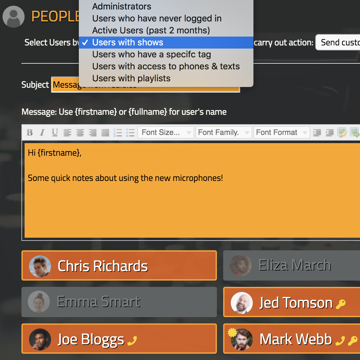Image resolution: width=360 pixels, height=360 pixels.
Task: Expand the Font Format dropdown
Action: 281,132
